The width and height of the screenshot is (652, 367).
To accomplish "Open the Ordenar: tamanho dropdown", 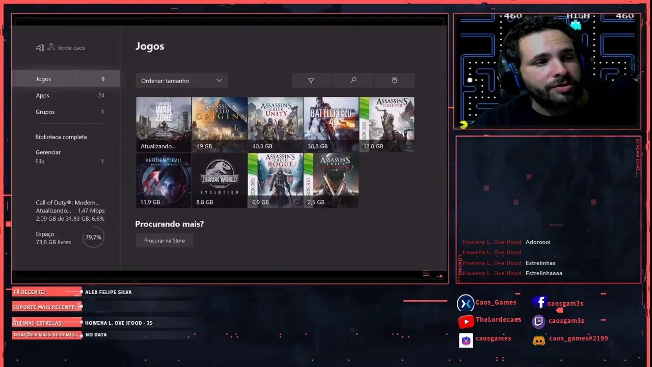I will point(181,81).
